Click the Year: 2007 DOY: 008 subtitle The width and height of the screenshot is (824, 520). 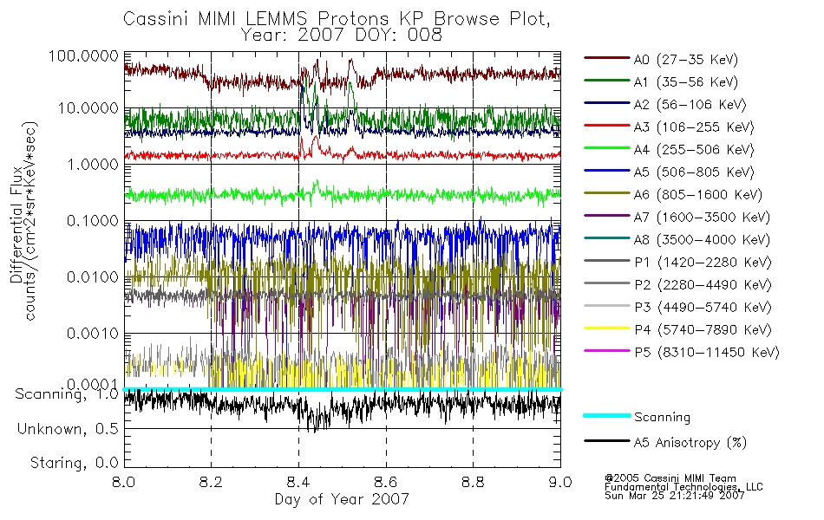coord(342,36)
